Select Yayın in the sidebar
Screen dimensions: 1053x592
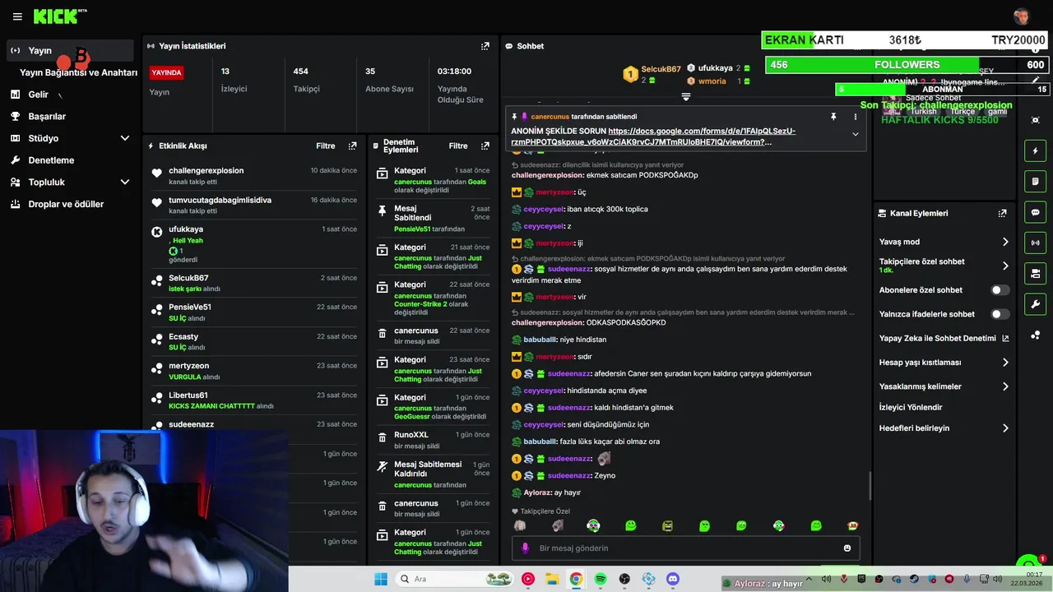click(69, 50)
